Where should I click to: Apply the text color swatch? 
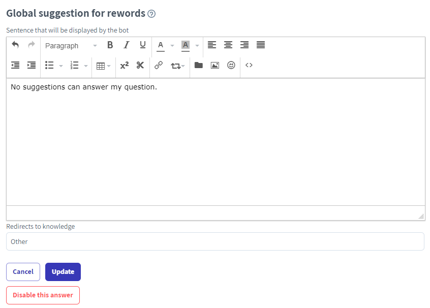click(161, 45)
